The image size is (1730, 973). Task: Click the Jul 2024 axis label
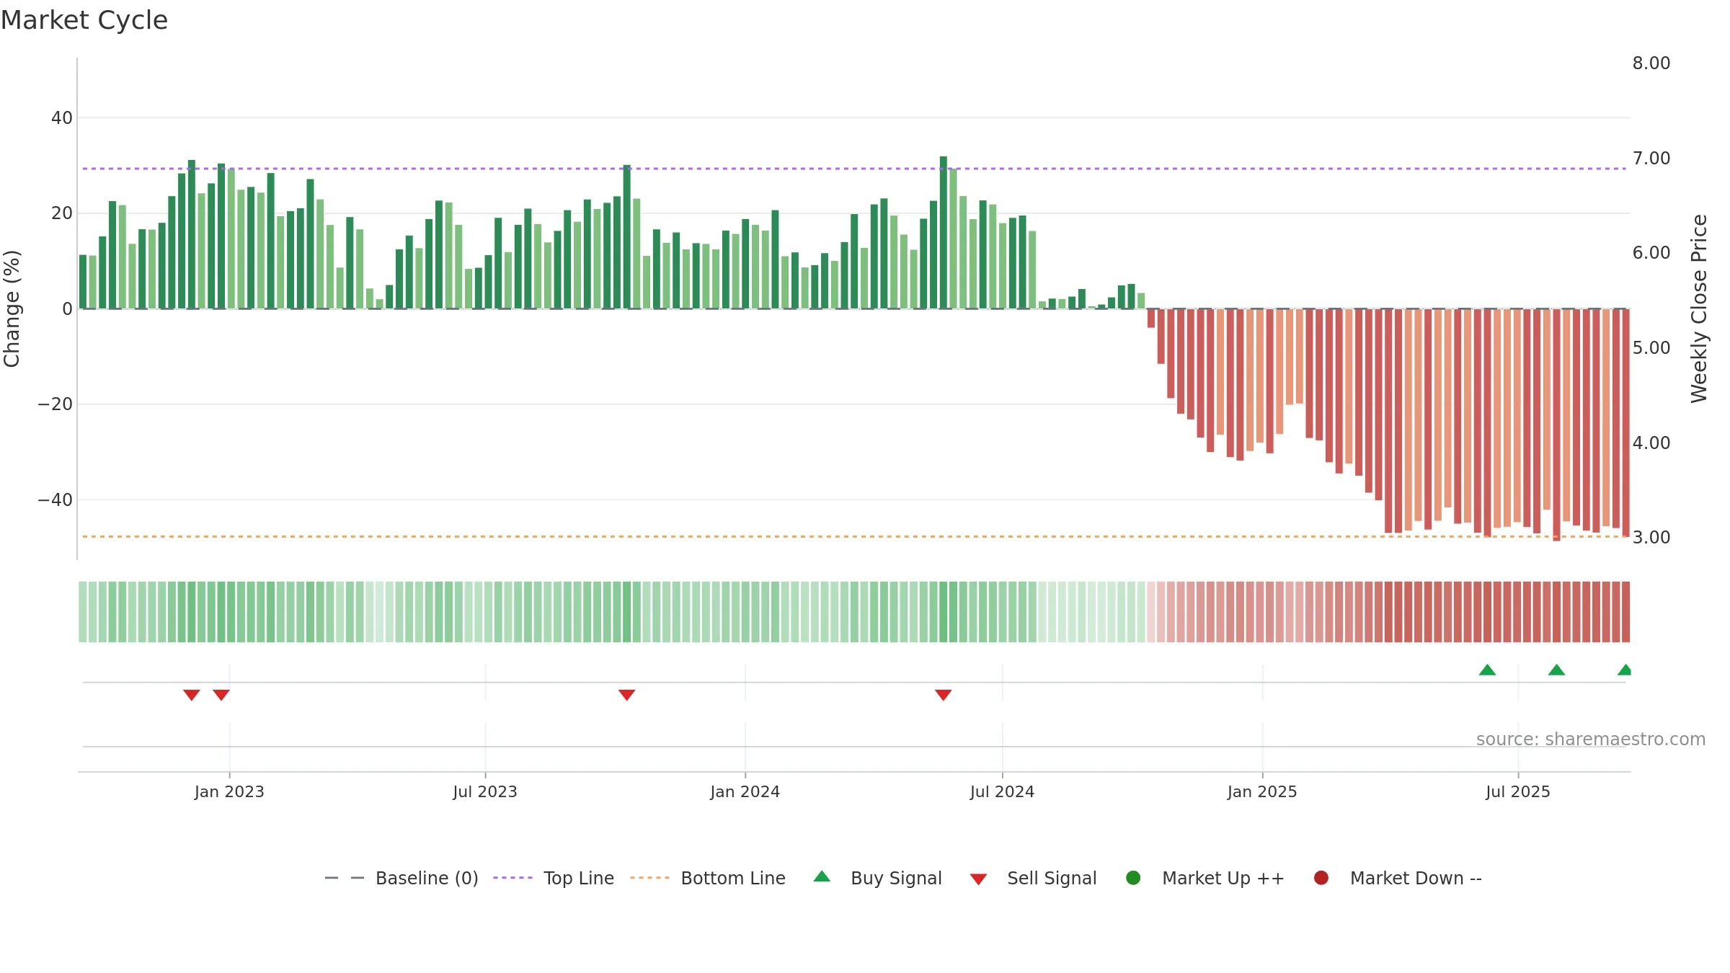(x=1002, y=791)
